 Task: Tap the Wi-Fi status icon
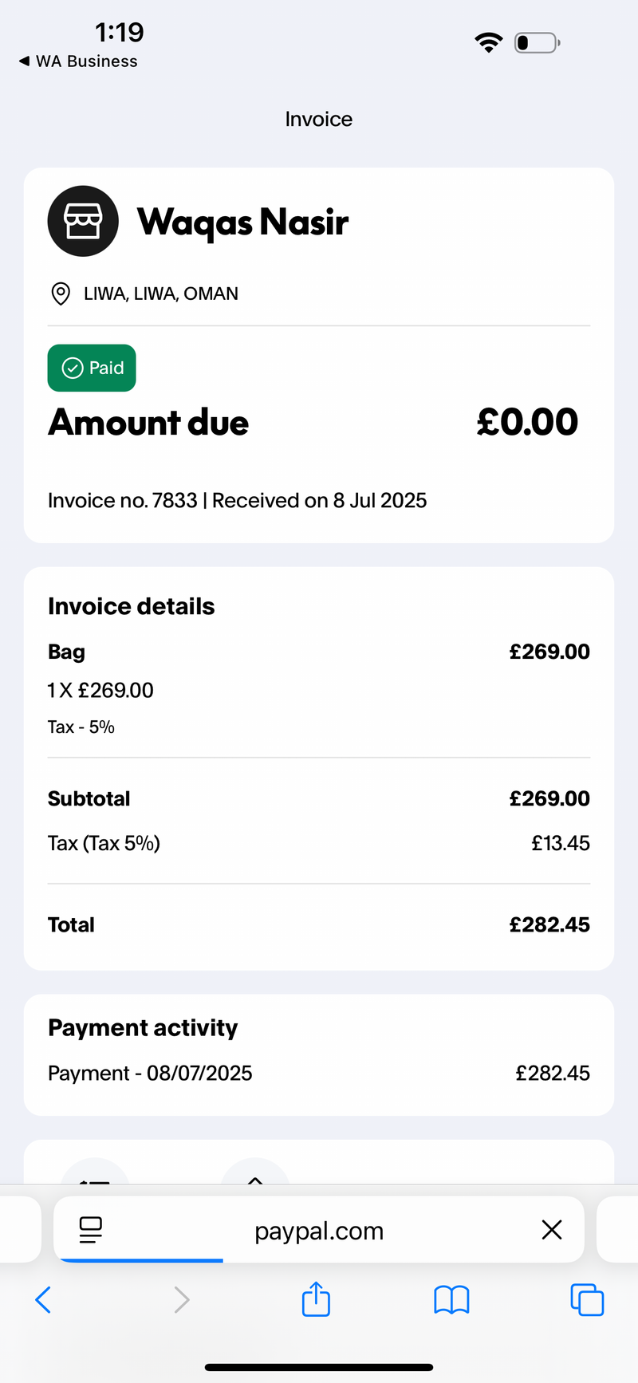[x=488, y=42]
